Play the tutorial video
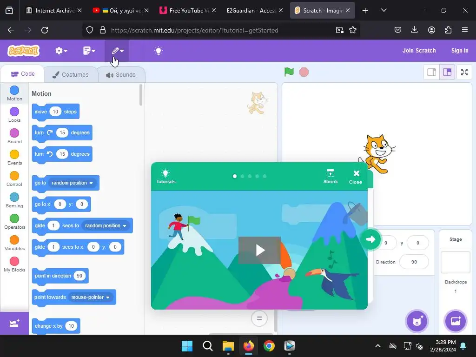This screenshot has height=357, width=476. pos(259,250)
